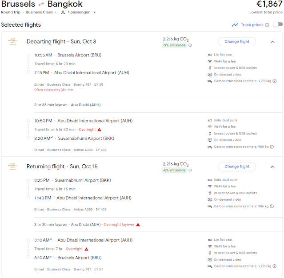The height and width of the screenshot is (278, 284).
Task: Click 'Round trip' label
Action: point(11,12)
